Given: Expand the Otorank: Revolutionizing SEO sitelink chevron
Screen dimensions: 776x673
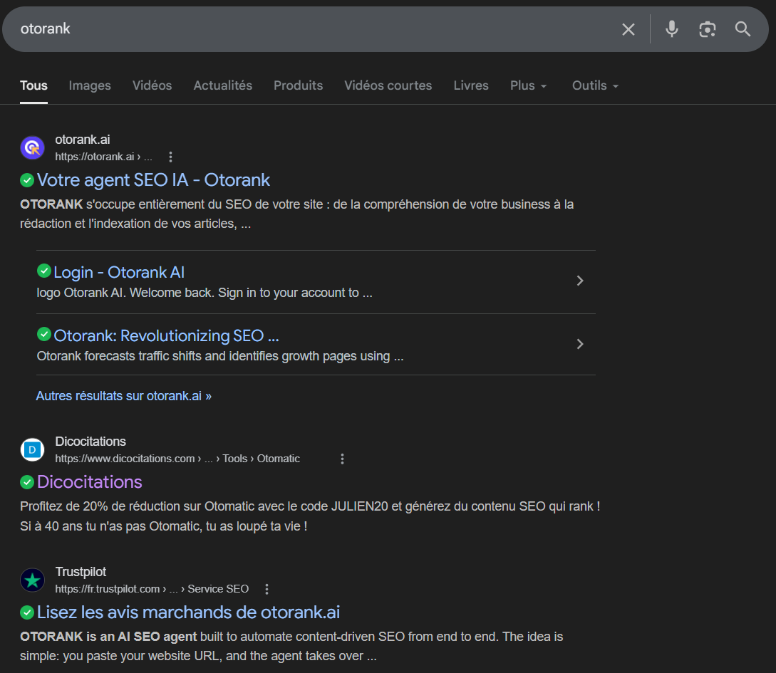Looking at the screenshot, I should 580,344.
